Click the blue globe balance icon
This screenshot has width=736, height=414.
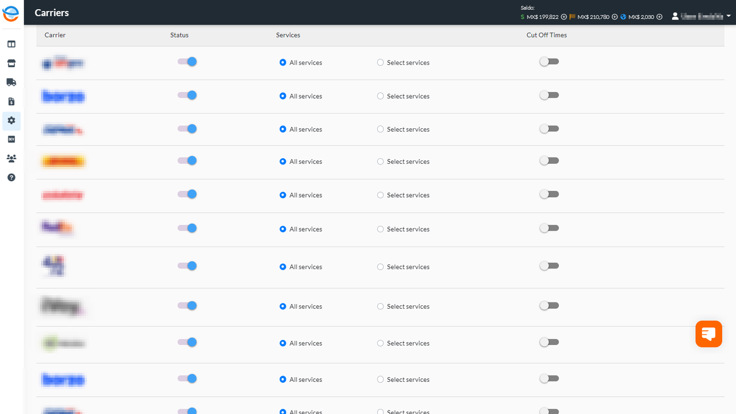click(x=623, y=17)
